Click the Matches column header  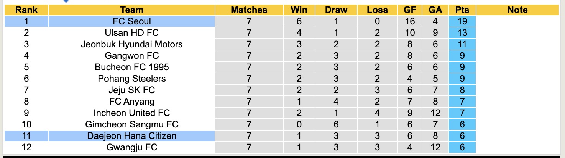coord(249,10)
